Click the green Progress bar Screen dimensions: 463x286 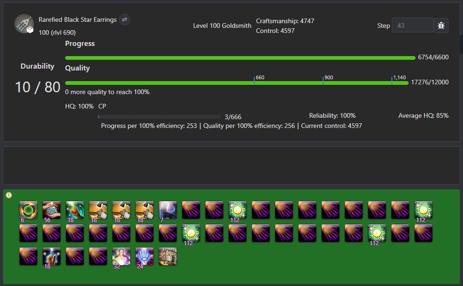click(240, 58)
